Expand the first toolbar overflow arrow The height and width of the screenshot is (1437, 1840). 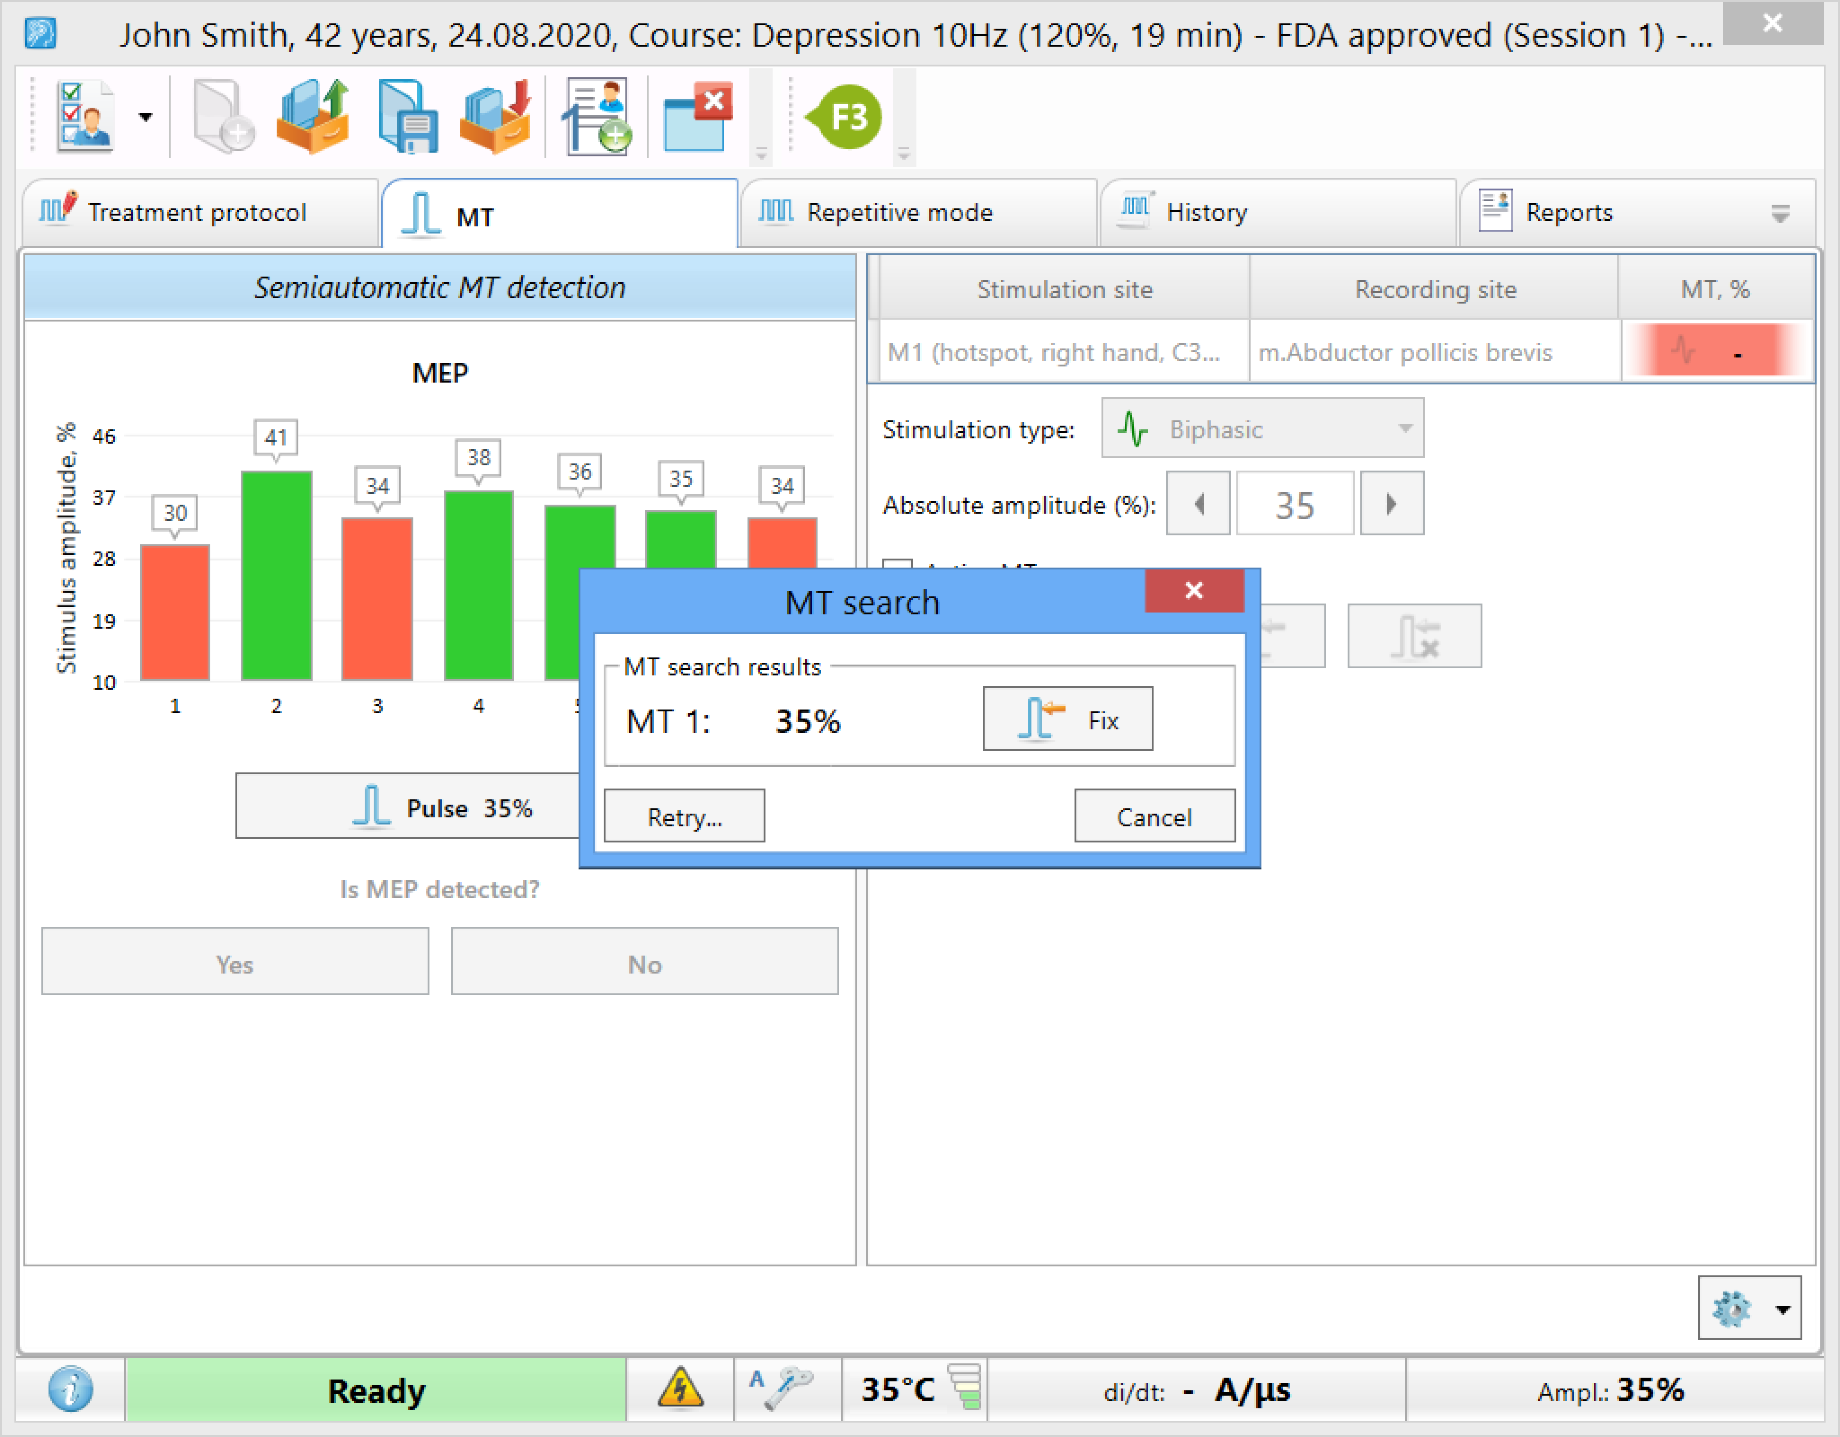click(x=761, y=154)
